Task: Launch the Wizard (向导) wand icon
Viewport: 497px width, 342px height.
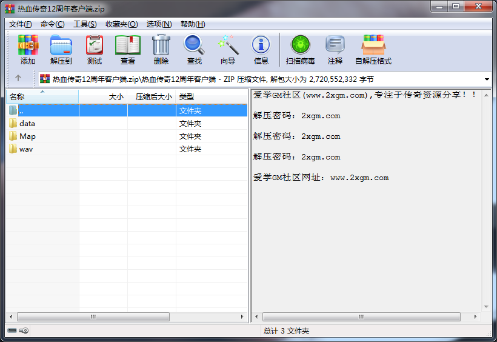Action: [228, 50]
